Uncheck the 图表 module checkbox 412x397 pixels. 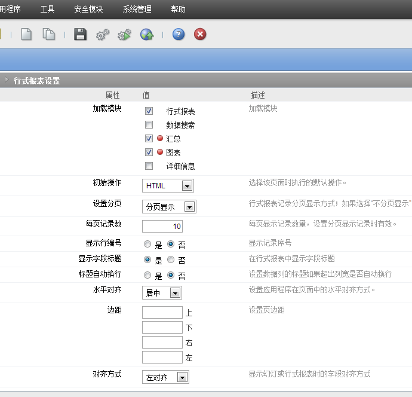click(x=149, y=152)
